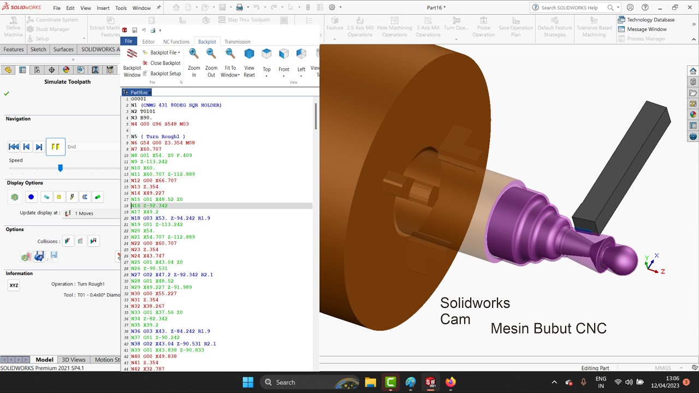699x393 pixels.
Task: Jump to the toolpath start using the rewind icon
Action: tap(14, 147)
